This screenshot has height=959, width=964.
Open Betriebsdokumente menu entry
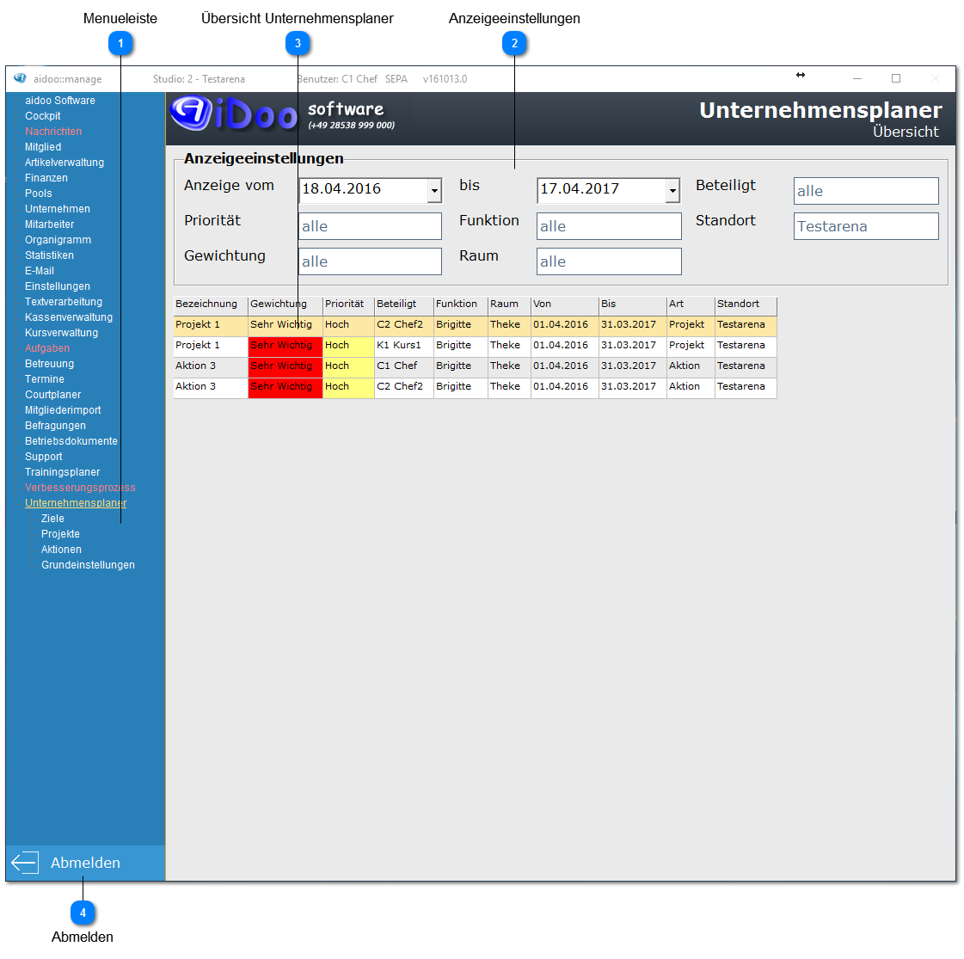(x=71, y=440)
